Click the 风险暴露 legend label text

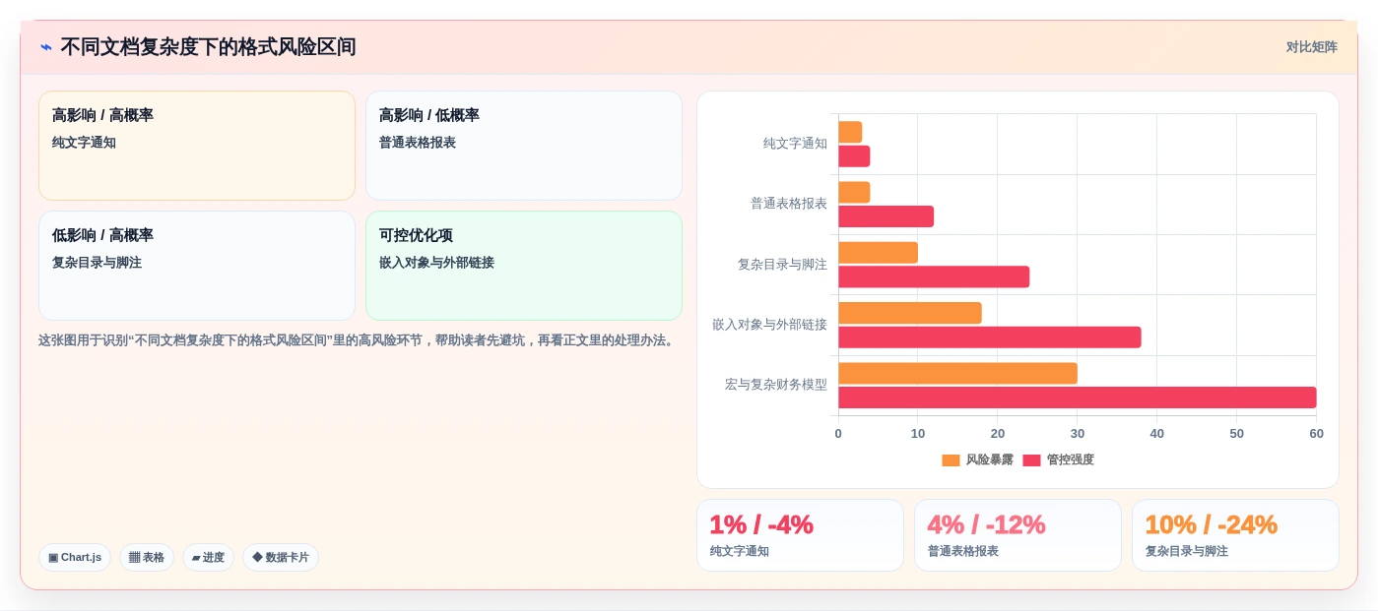tap(989, 460)
